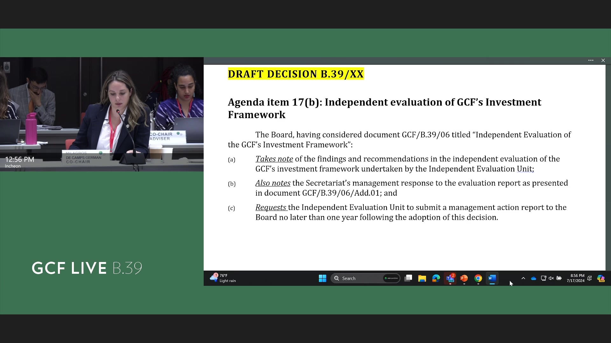Click the '12:56 PM' time overlay
611x343 pixels.
19,159
